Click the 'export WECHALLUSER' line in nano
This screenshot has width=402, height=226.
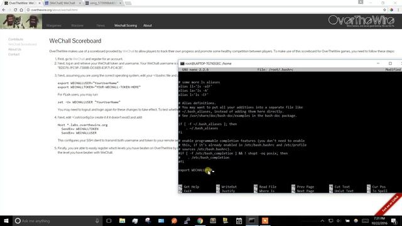tap(195, 170)
